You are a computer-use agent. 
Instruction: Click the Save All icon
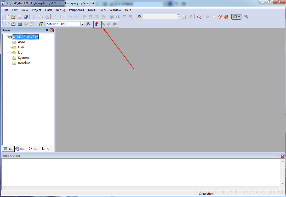point(26,17)
